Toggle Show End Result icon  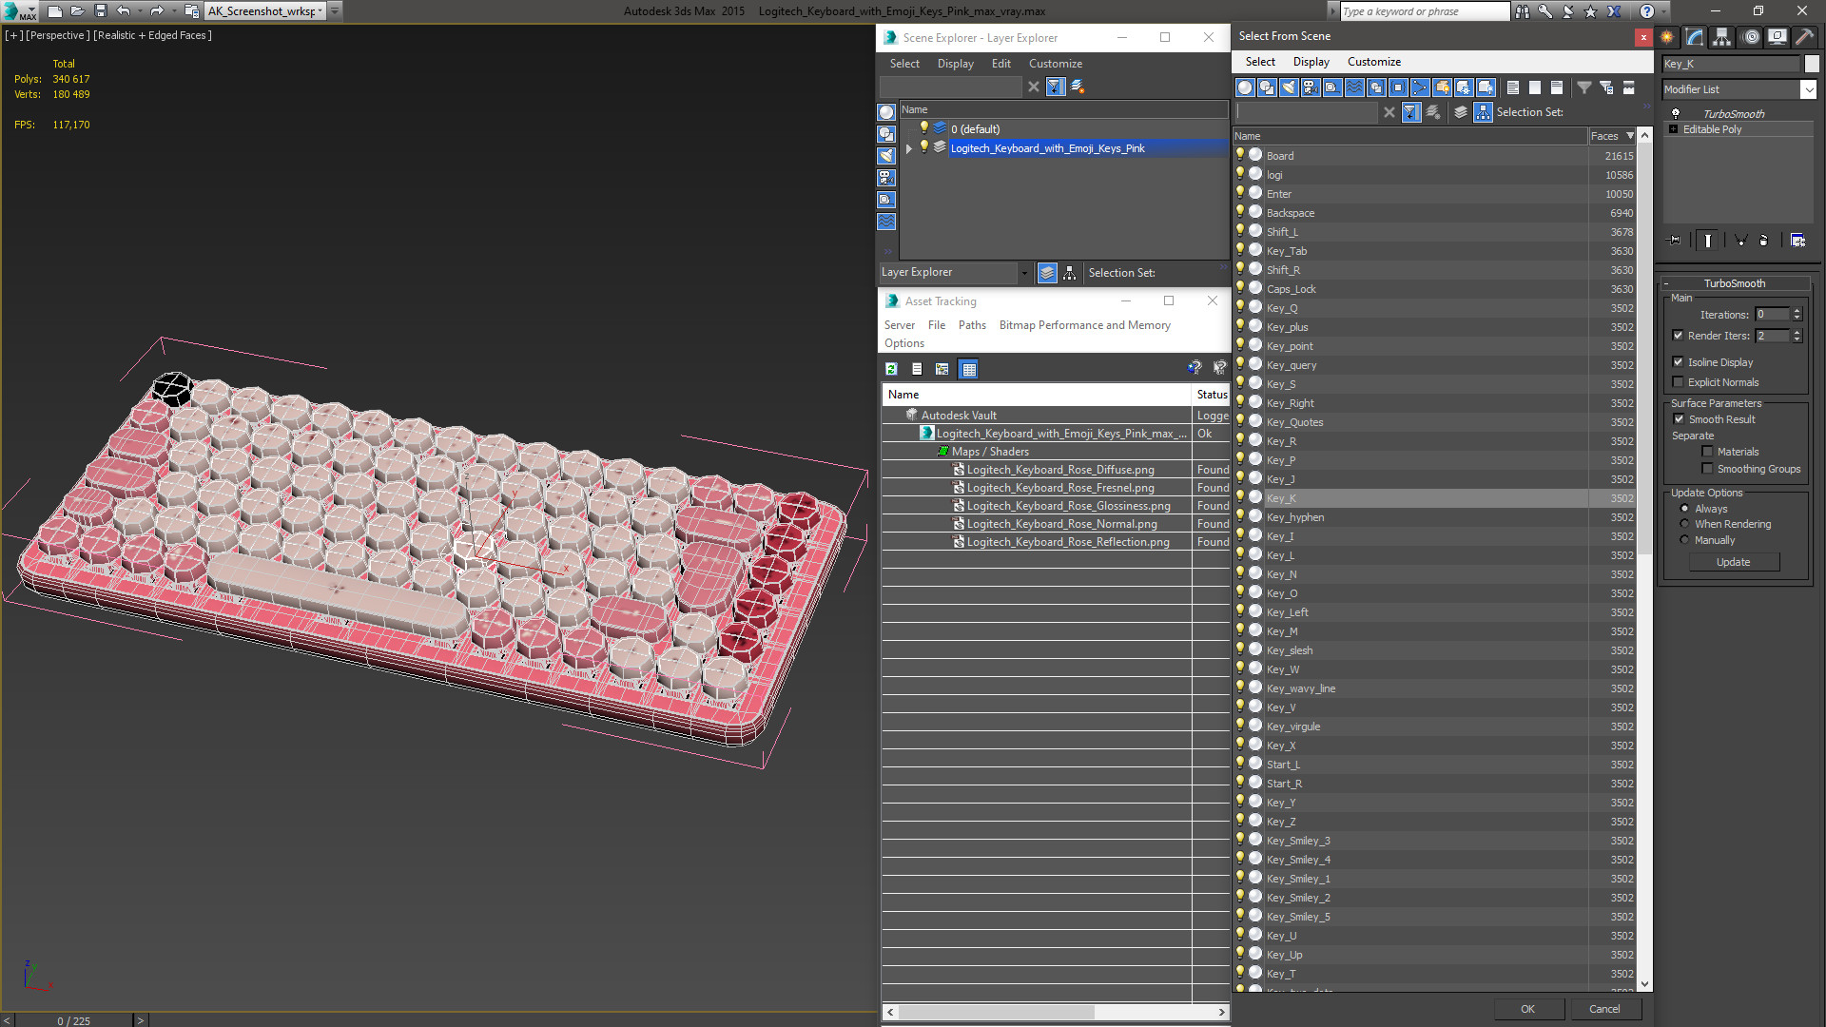click(x=1708, y=241)
